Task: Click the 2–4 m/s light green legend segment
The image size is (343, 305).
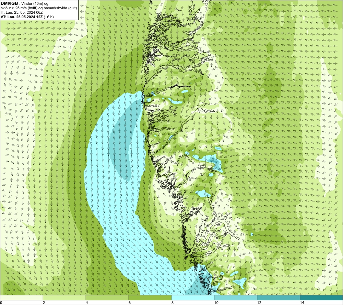Action: click(64, 297)
